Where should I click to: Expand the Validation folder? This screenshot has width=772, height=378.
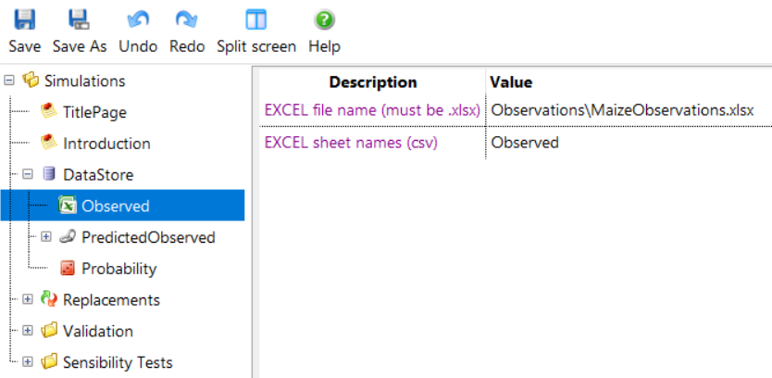pyautogui.click(x=28, y=331)
